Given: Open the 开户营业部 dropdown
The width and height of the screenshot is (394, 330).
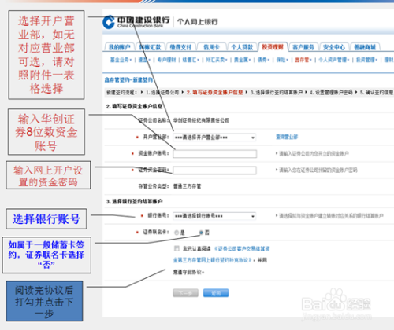Looking at the screenshot, I should [x=214, y=137].
